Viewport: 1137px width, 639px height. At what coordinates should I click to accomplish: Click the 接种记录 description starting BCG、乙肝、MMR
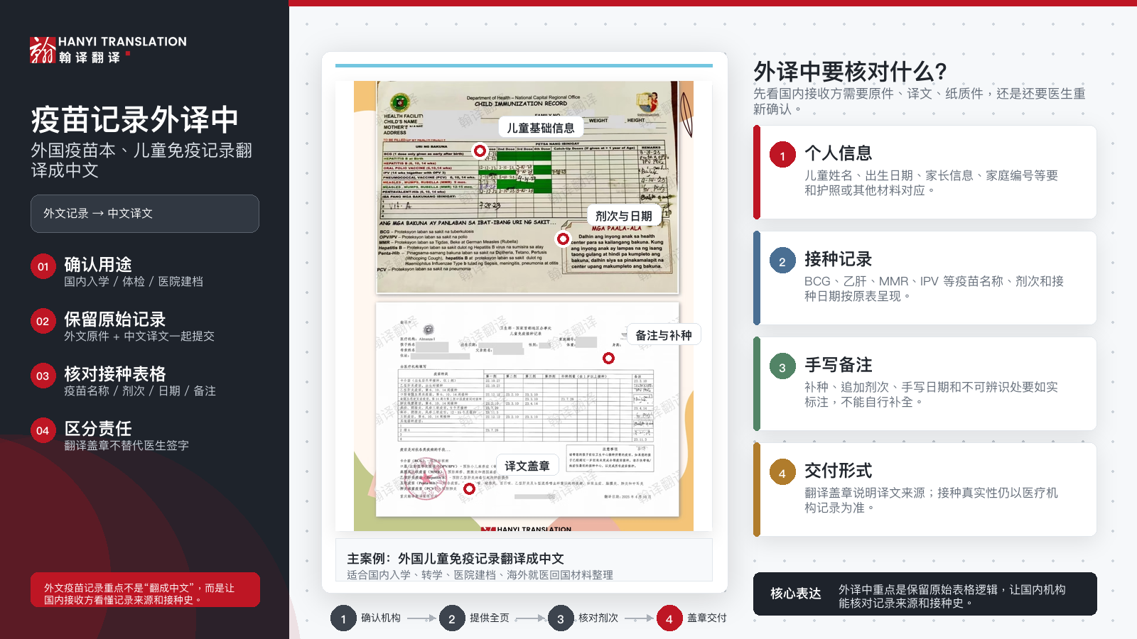pyautogui.click(x=934, y=289)
